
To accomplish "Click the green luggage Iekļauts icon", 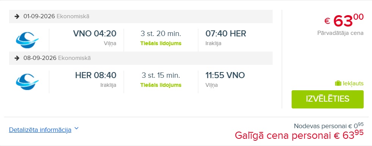I will point(338,83).
